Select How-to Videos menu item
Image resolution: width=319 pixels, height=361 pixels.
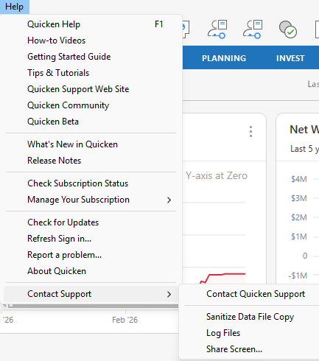(x=91, y=41)
